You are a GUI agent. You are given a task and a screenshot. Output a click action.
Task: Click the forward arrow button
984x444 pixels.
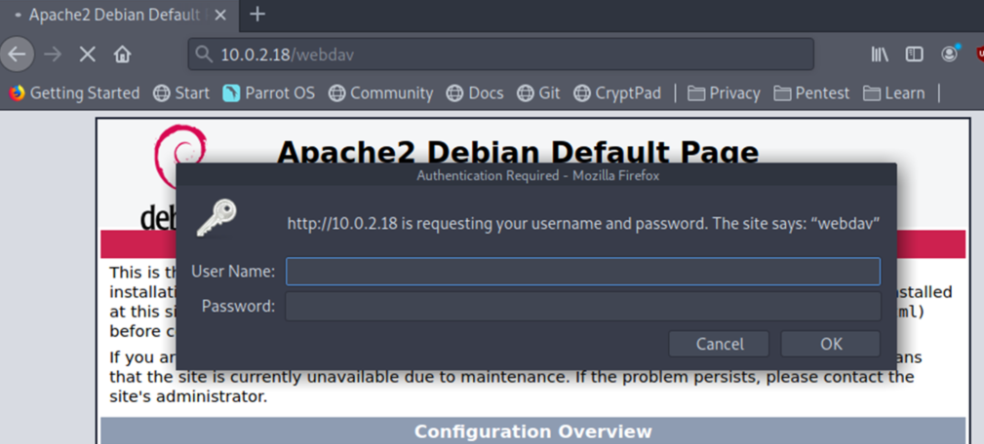pos(53,55)
